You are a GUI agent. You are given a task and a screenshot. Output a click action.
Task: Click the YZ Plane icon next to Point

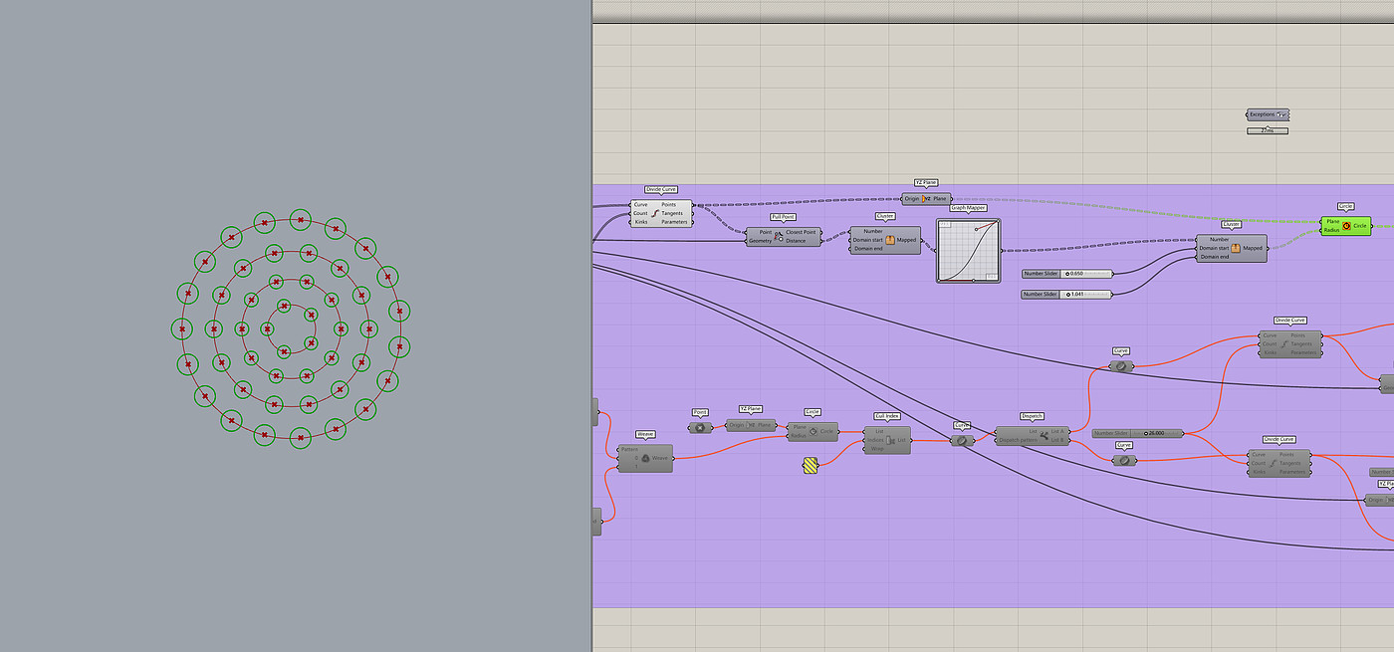point(752,425)
